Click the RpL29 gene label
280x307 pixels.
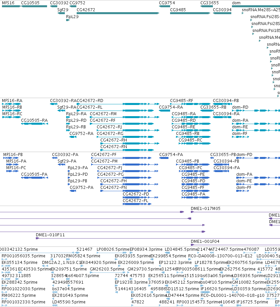click(72, 17)
